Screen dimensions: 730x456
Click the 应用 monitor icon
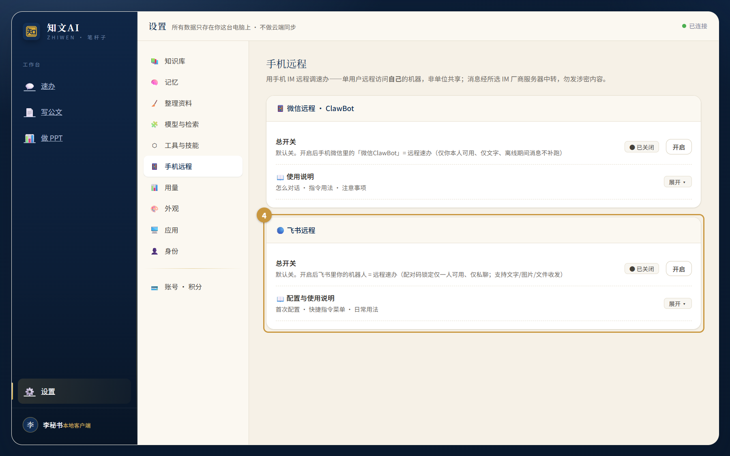pyautogui.click(x=155, y=230)
